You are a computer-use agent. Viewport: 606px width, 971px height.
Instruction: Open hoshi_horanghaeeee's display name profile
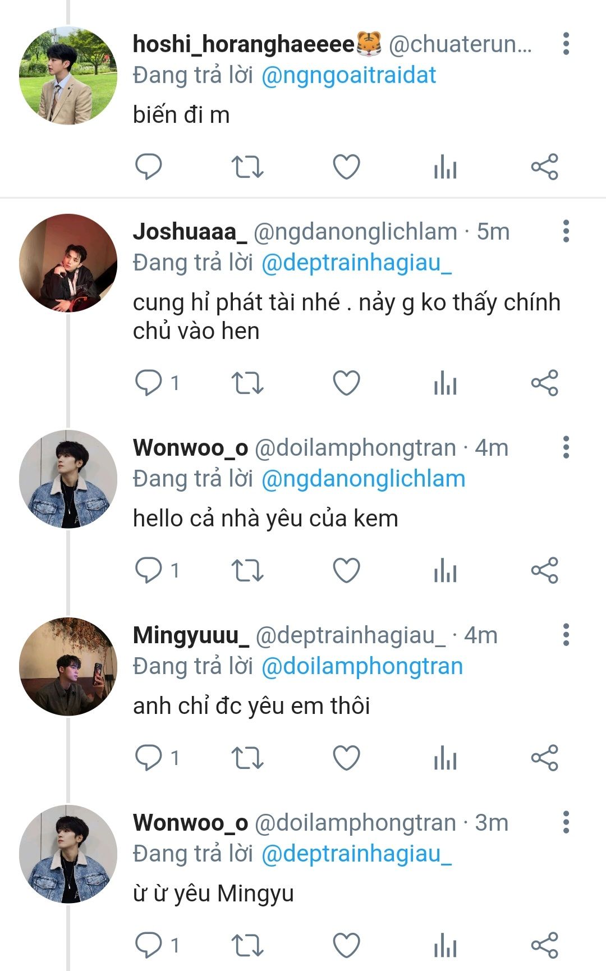point(244,44)
